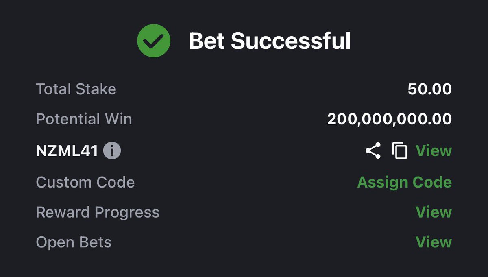Click the Custom Code label

pyautogui.click(x=85, y=182)
